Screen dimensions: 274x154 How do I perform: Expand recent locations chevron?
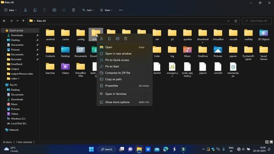[x=17, y=21]
